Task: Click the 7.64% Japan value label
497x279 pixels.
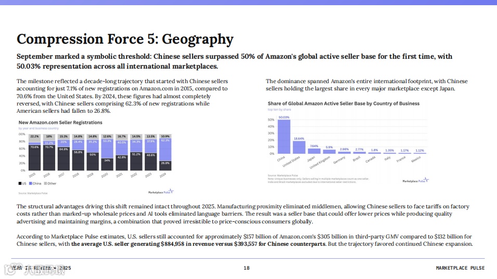Action: [x=314, y=146]
